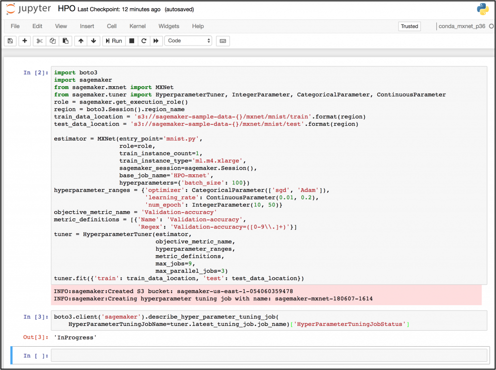
Task: Open the File menu
Action: (15, 26)
